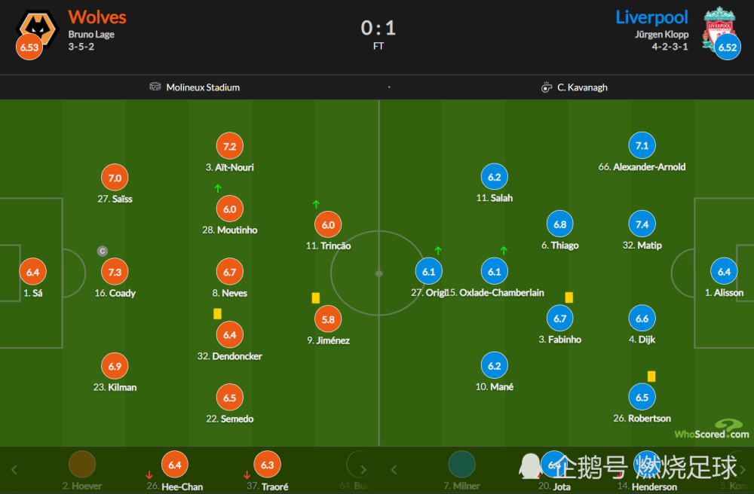This screenshot has height=494, width=754.
Task: Click the Wolves club crest logo
Action: click(38, 28)
